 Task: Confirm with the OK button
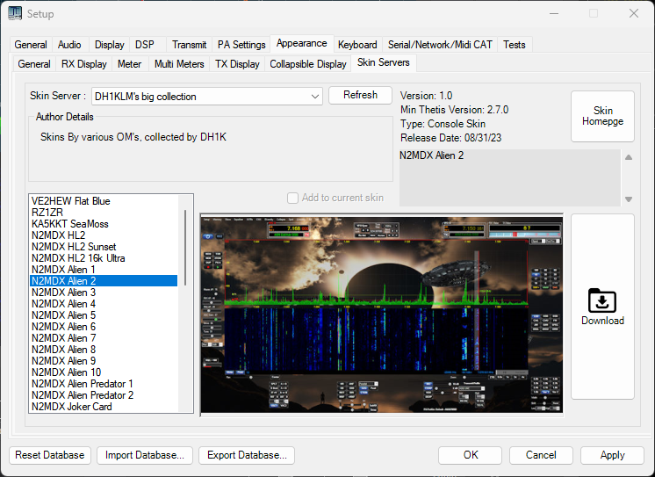click(x=471, y=455)
